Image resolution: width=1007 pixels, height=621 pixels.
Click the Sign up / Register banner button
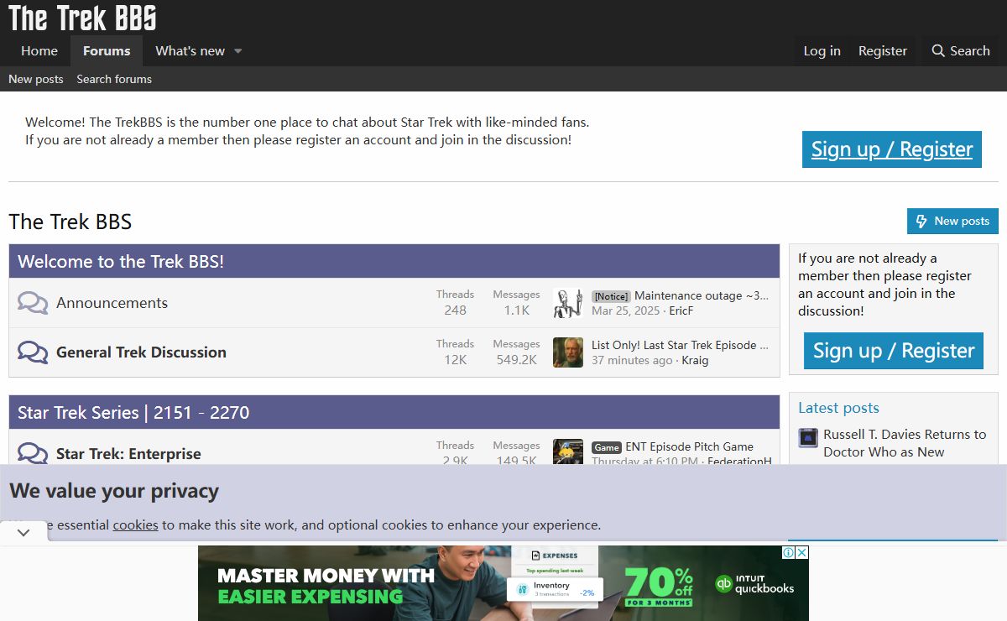892,149
